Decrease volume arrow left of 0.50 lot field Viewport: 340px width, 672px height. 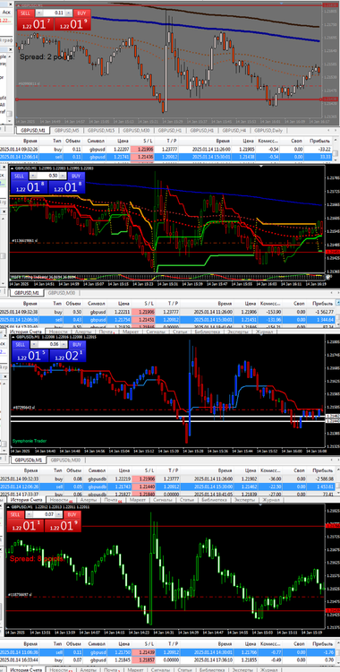click(32, 176)
